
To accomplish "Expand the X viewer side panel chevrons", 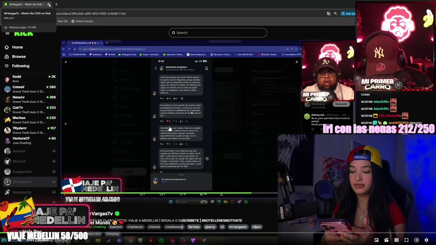I will tap(296, 62).
